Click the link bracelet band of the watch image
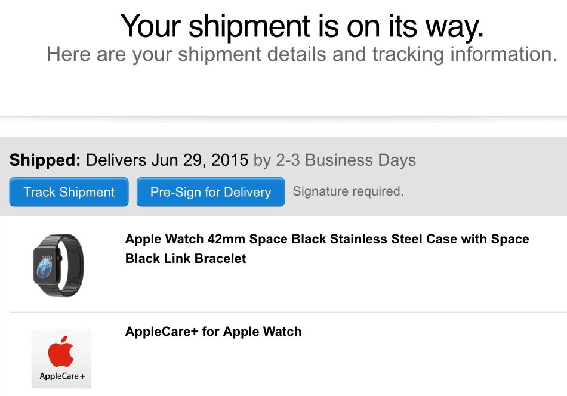Screen dimensions: 567x396 tap(73, 266)
